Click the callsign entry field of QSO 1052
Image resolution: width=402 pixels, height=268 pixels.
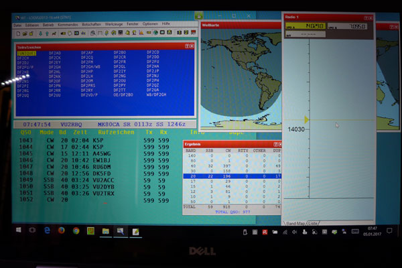tap(115, 200)
